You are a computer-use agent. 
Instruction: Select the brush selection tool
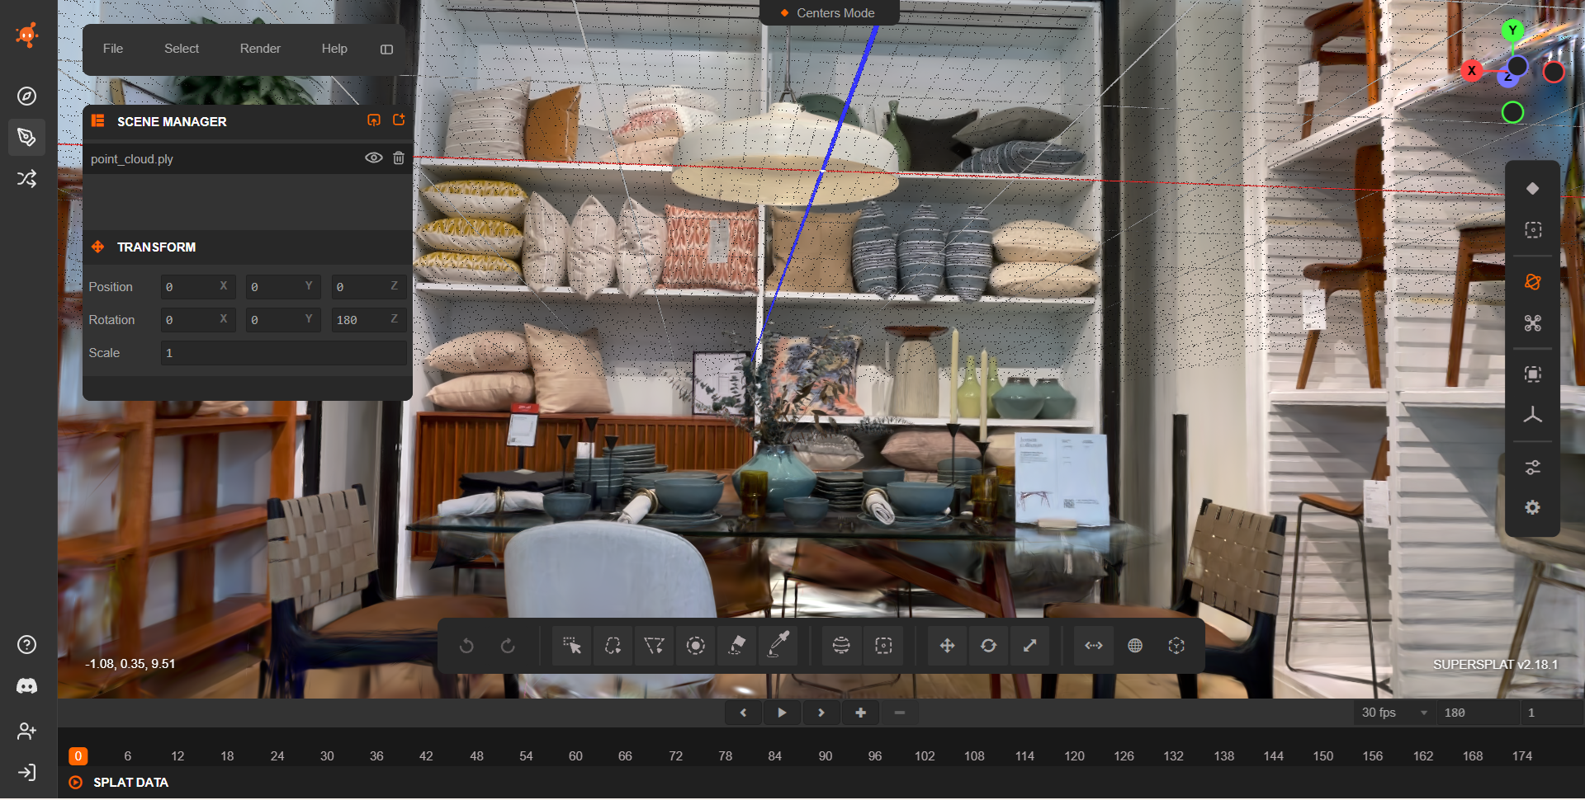[695, 646]
